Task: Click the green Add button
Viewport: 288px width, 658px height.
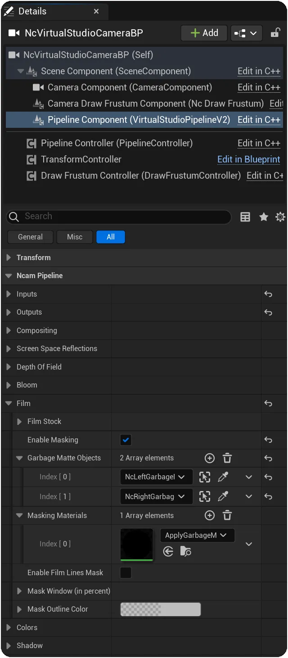Action: click(x=204, y=33)
